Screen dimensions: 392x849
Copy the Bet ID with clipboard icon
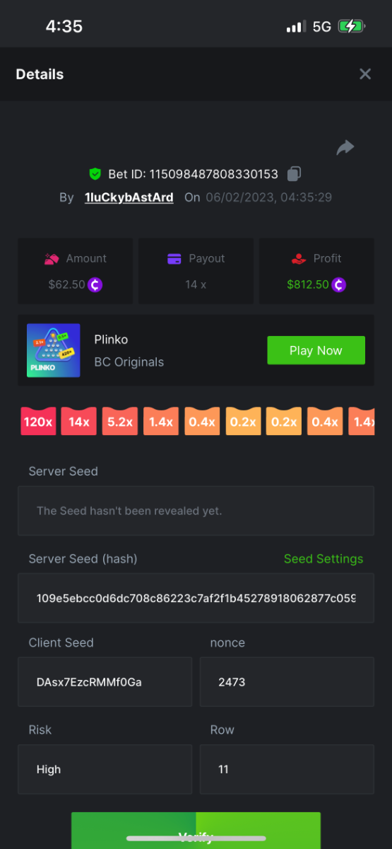tap(295, 173)
